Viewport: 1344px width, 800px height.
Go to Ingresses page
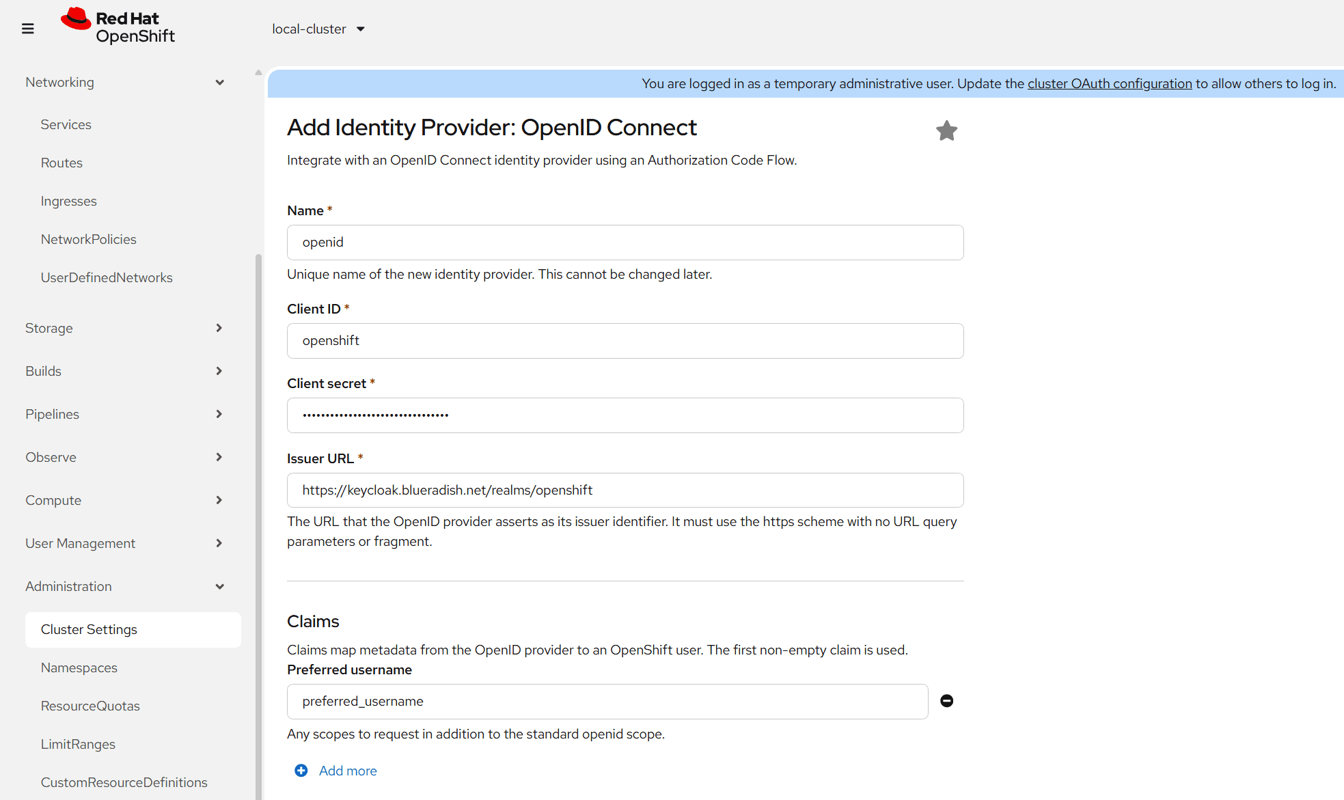click(x=68, y=201)
